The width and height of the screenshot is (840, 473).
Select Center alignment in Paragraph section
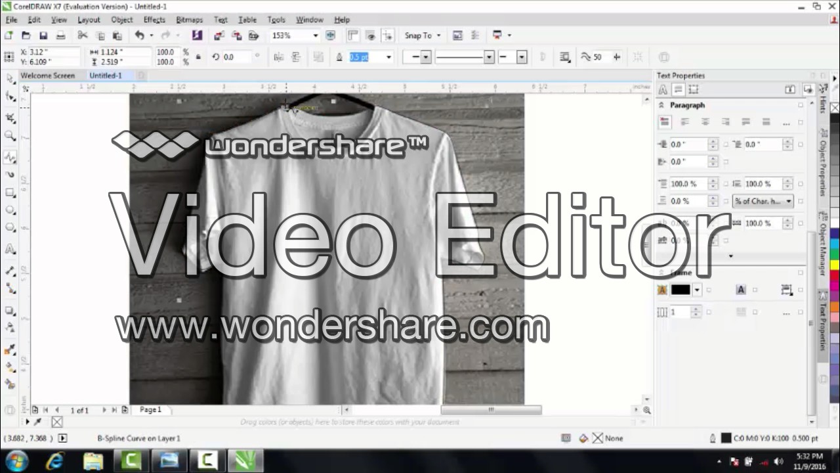tap(705, 122)
